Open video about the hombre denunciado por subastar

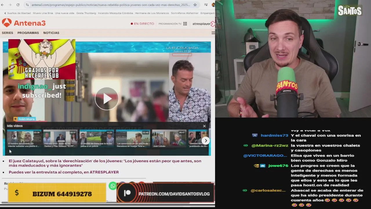click(24, 139)
